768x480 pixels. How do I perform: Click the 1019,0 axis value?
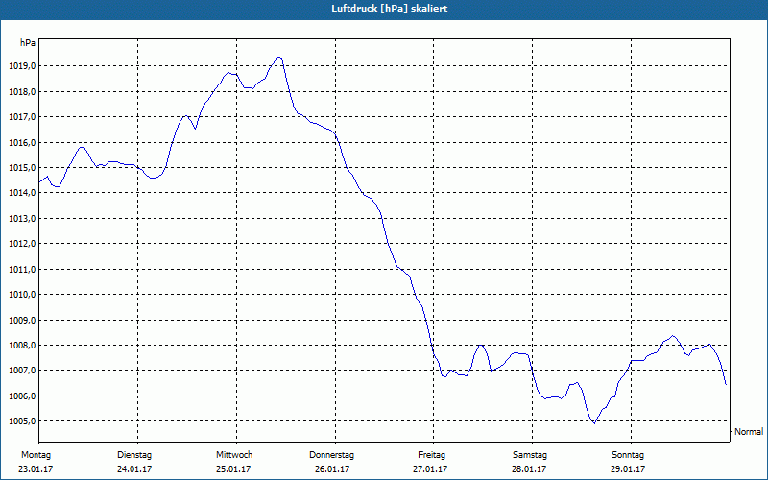click(x=21, y=66)
